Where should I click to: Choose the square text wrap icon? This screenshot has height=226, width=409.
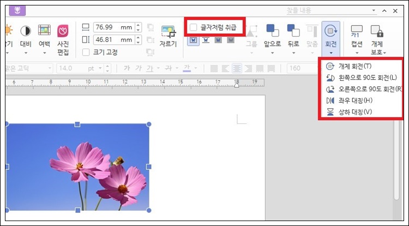[x=193, y=40]
